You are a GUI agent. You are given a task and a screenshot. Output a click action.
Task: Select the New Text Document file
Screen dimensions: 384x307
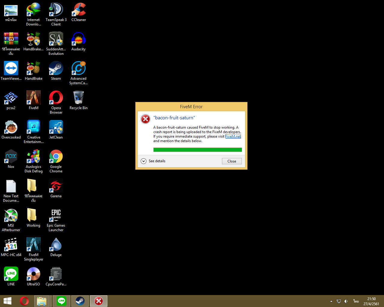pos(11,190)
